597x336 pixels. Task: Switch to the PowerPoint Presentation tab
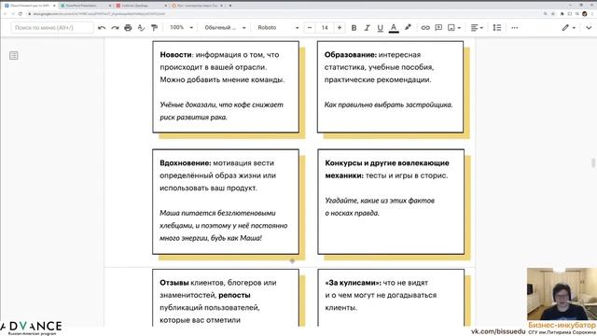(85, 6)
